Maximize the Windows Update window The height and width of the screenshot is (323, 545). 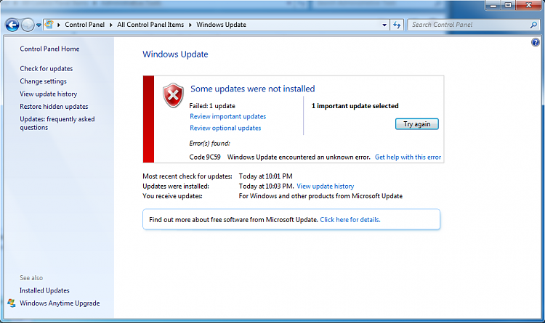click(508, 5)
